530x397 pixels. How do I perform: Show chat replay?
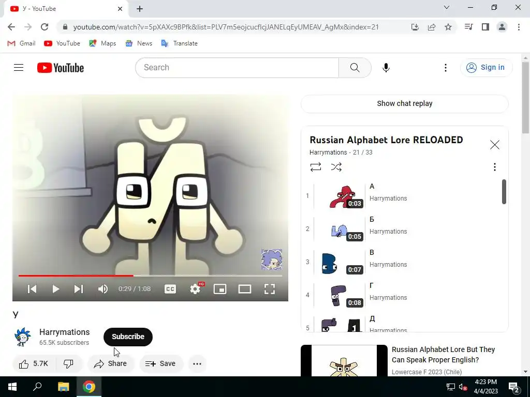pyautogui.click(x=405, y=103)
